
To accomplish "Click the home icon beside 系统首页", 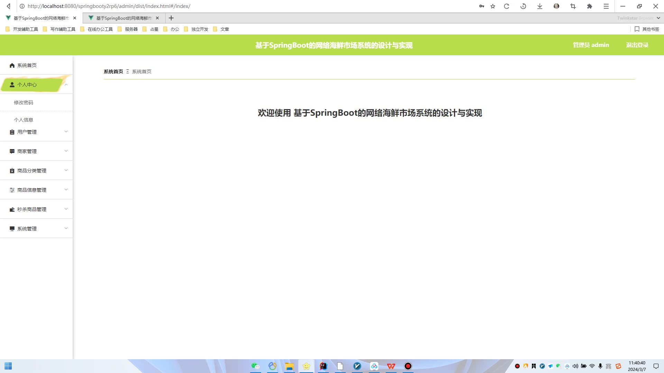I will pos(12,65).
